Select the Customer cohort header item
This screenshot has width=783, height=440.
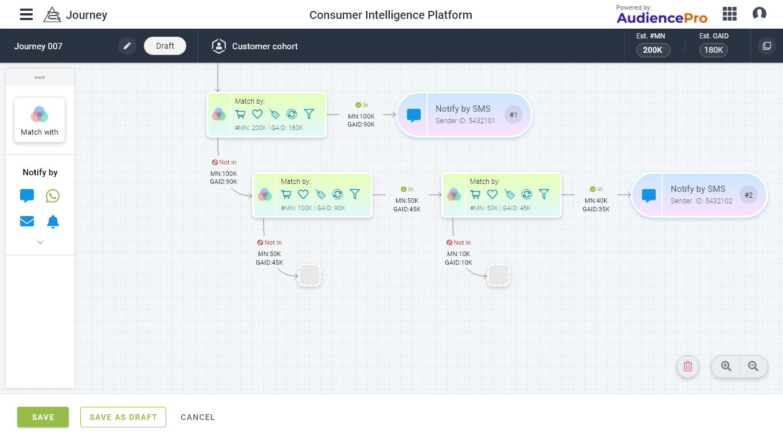pos(255,46)
